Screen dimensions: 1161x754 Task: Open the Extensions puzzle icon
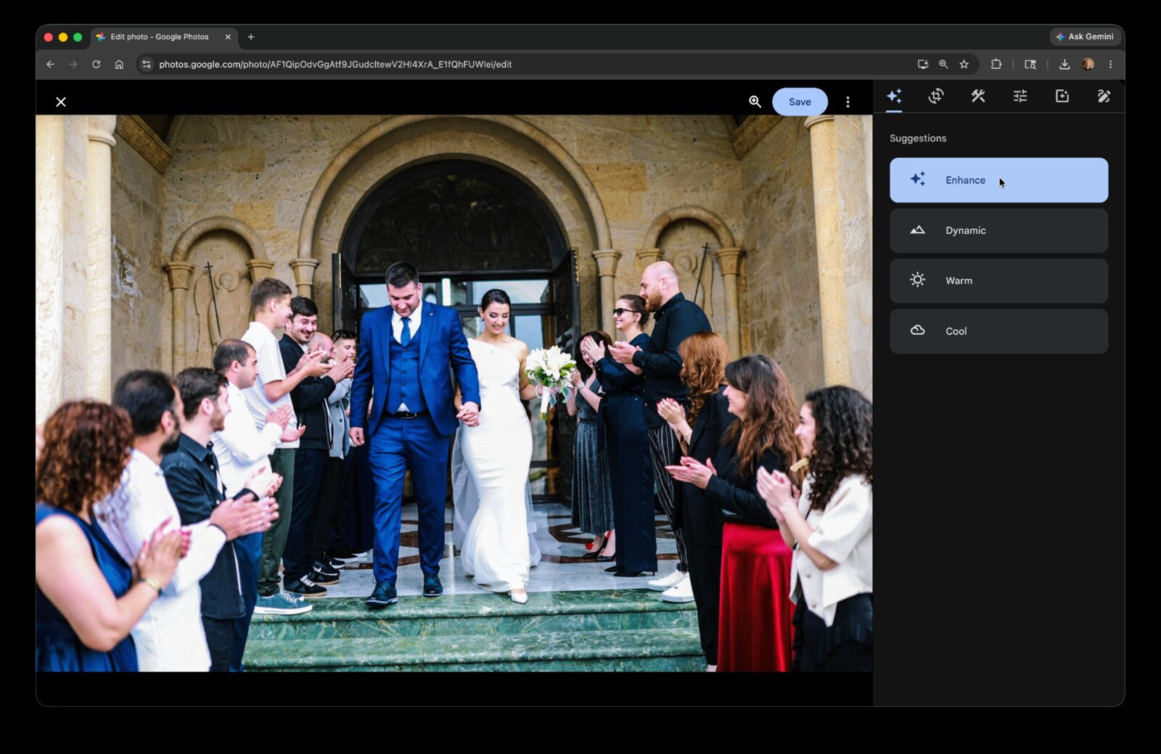(996, 65)
